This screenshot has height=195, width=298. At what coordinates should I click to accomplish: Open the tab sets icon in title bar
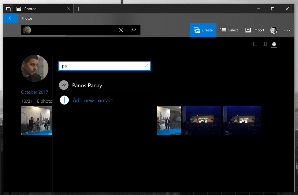coord(8,9)
